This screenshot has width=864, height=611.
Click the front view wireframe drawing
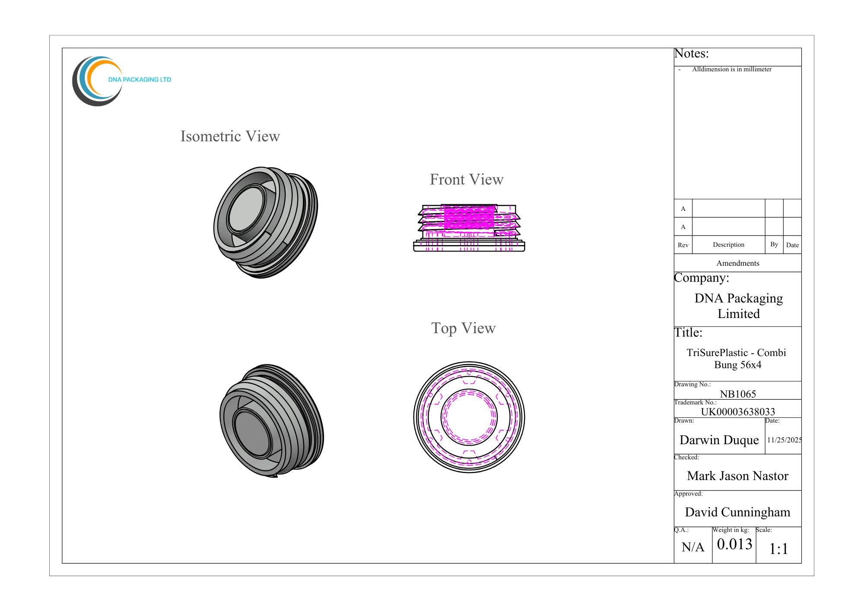click(469, 228)
